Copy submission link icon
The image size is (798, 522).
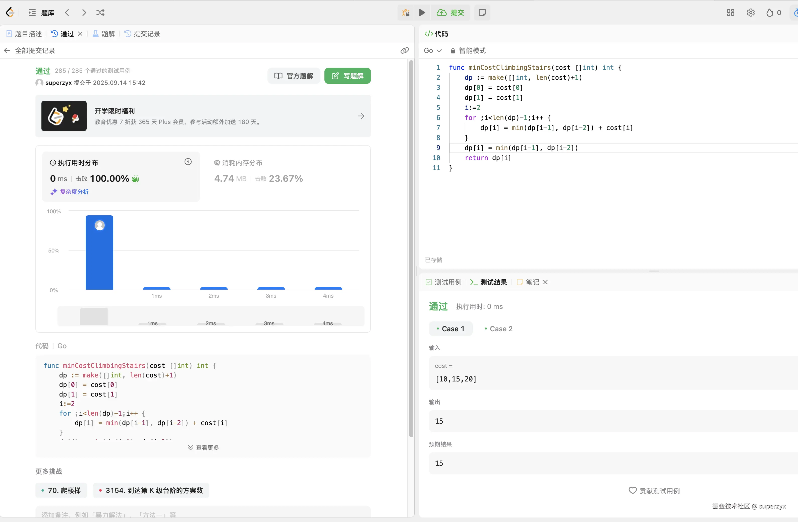(x=404, y=51)
